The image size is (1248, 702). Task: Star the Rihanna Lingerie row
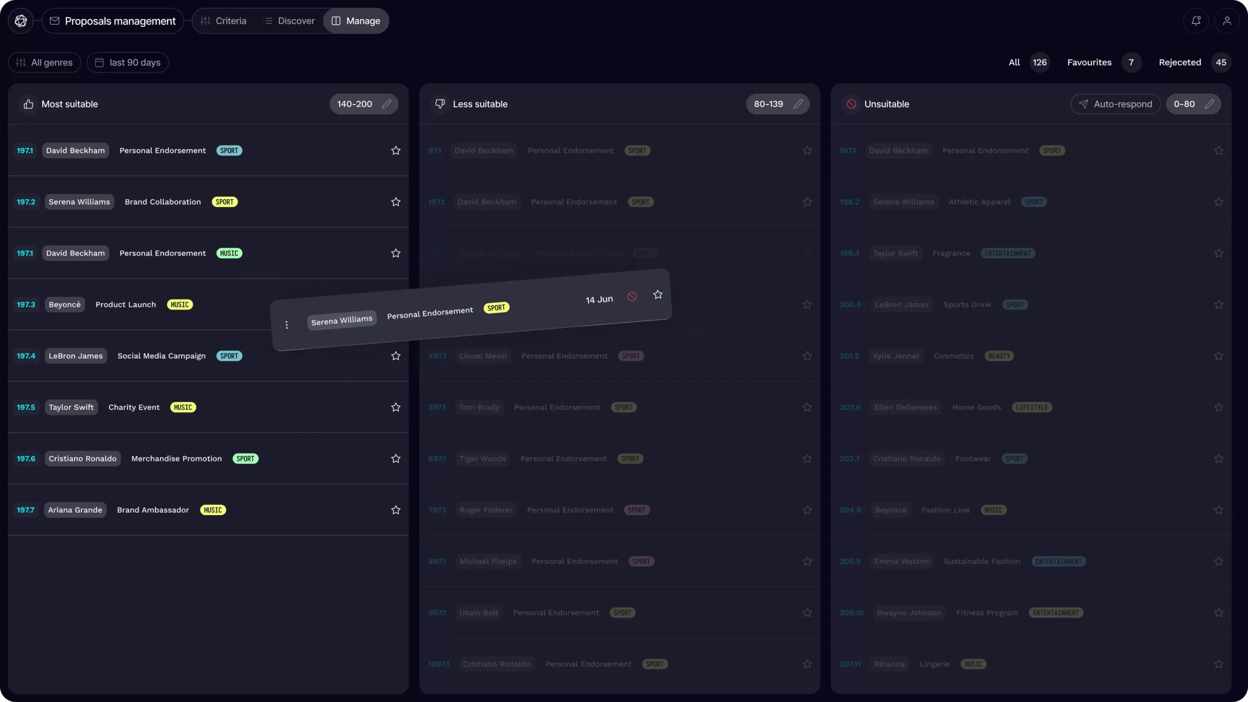[1219, 664]
